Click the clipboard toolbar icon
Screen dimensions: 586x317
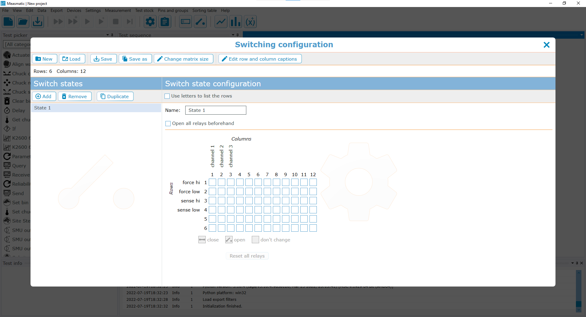click(165, 22)
